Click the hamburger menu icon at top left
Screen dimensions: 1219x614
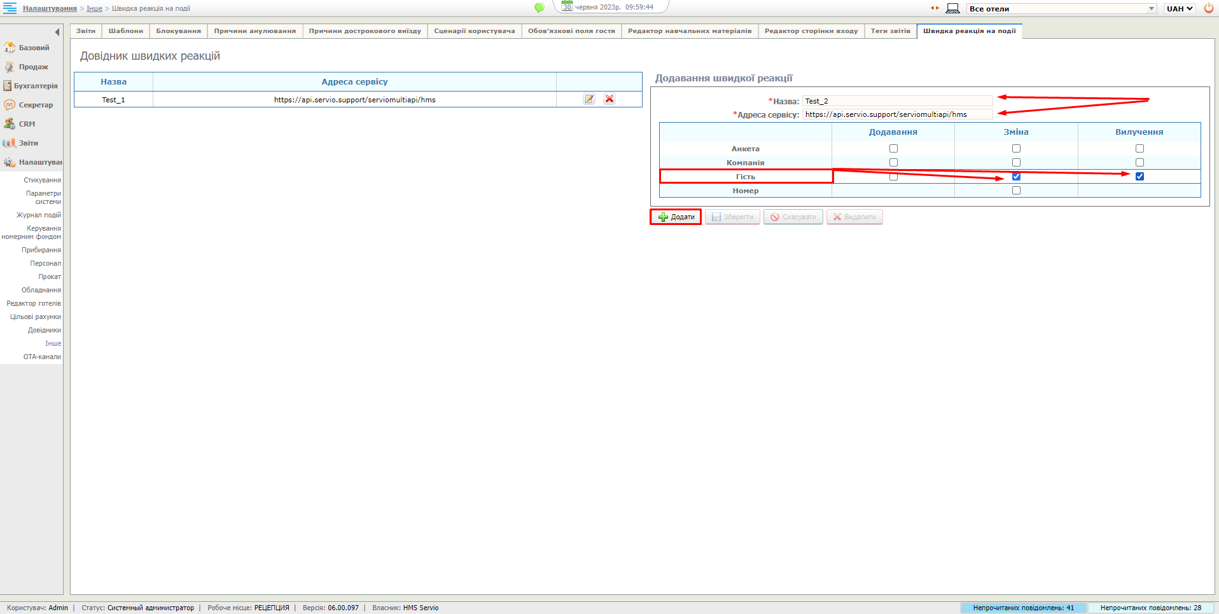click(x=10, y=8)
